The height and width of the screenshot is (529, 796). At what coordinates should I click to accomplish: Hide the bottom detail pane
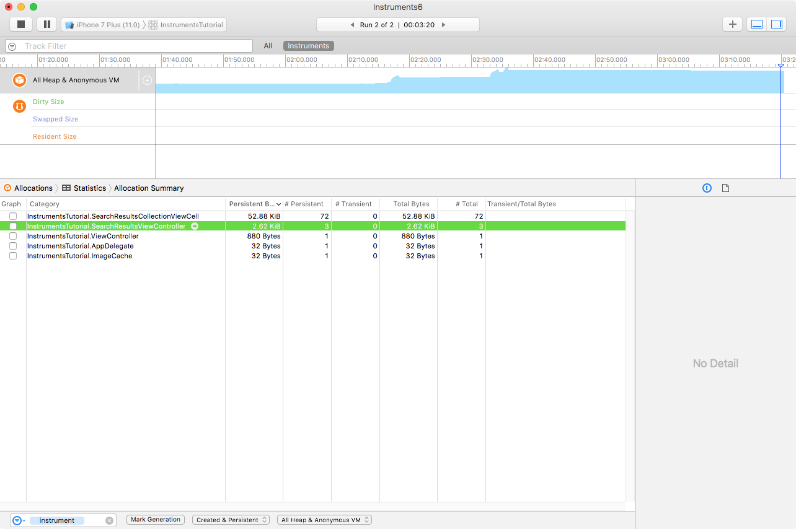point(757,24)
